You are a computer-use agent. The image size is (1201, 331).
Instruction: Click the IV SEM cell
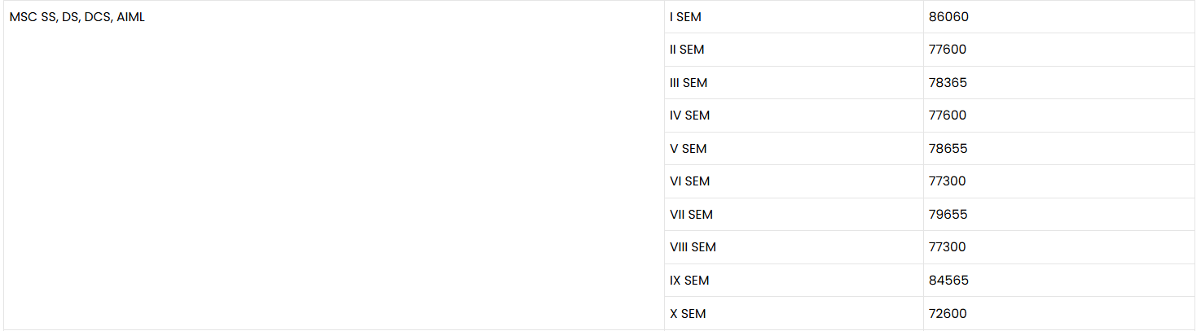(689, 115)
